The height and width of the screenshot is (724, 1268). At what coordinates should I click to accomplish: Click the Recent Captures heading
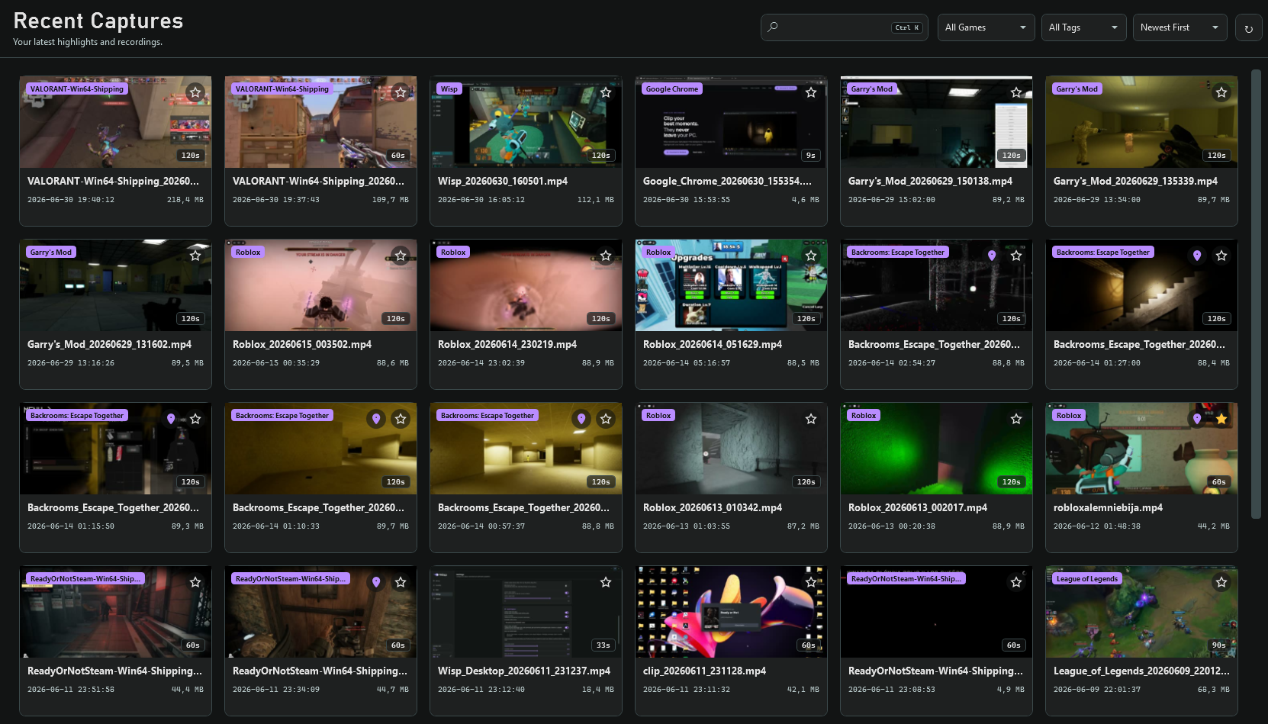pyautogui.click(x=98, y=21)
